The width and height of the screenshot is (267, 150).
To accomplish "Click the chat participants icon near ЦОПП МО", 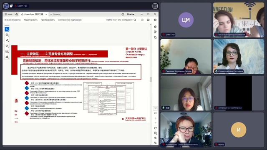I will click(x=11, y=6).
